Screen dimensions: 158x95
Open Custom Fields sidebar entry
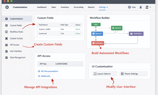16,25
